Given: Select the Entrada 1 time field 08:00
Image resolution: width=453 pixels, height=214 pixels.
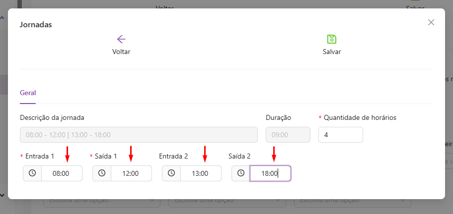Looking at the screenshot, I should pos(62,173).
